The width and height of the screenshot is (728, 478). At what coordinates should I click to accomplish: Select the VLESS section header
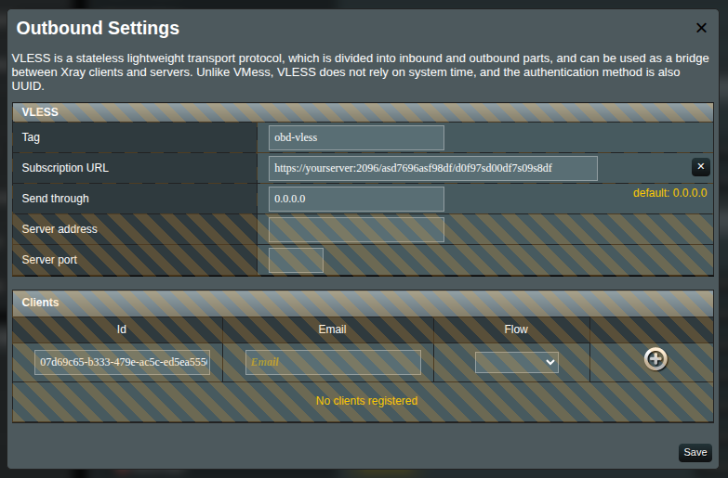(x=364, y=112)
